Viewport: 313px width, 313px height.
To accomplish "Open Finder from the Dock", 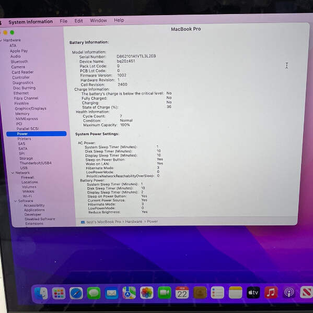I will tap(41, 293).
